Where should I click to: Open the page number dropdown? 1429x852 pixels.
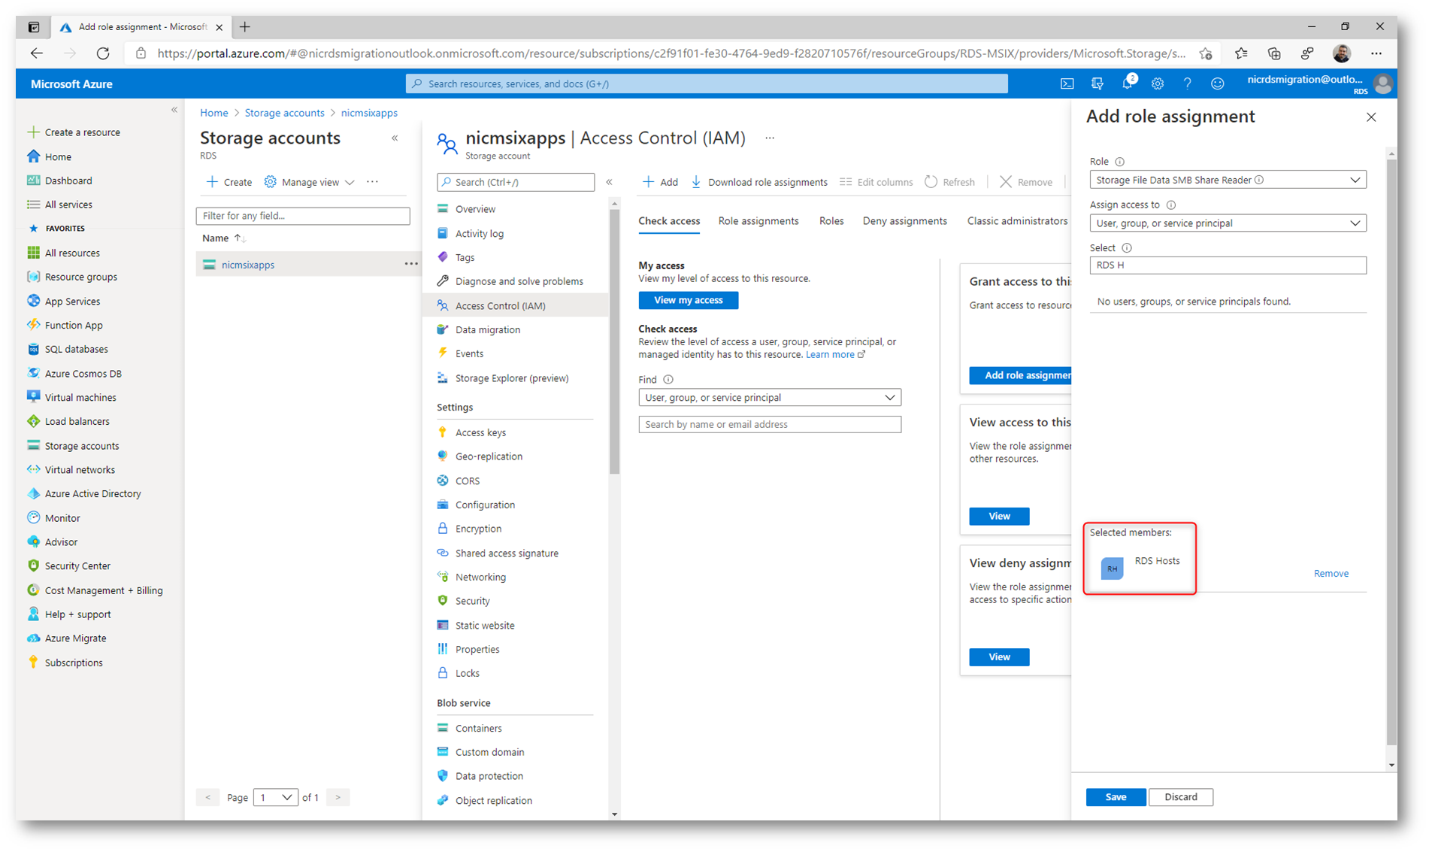point(275,797)
